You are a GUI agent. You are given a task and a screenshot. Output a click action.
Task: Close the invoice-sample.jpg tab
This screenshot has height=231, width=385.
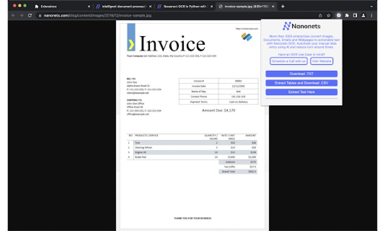click(273, 7)
